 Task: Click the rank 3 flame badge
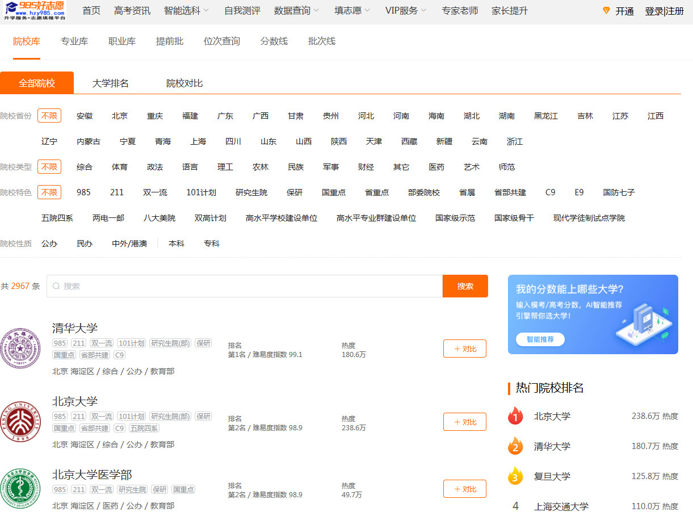pos(515,476)
